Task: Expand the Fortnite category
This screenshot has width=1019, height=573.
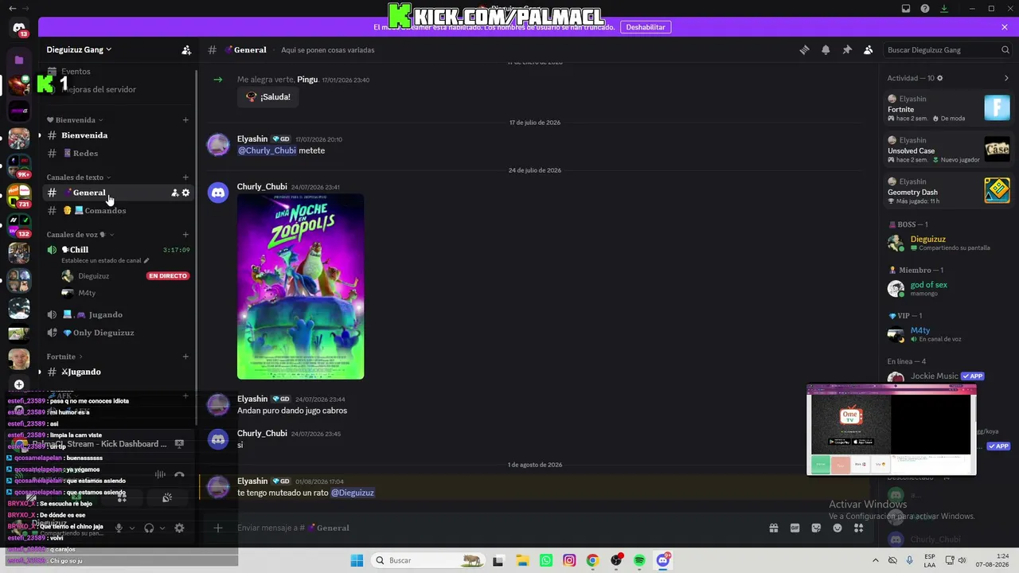Action: pos(64,357)
